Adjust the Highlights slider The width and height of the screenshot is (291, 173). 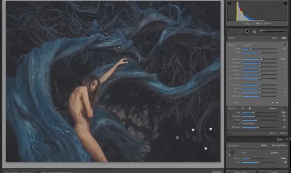pyautogui.click(x=259, y=67)
